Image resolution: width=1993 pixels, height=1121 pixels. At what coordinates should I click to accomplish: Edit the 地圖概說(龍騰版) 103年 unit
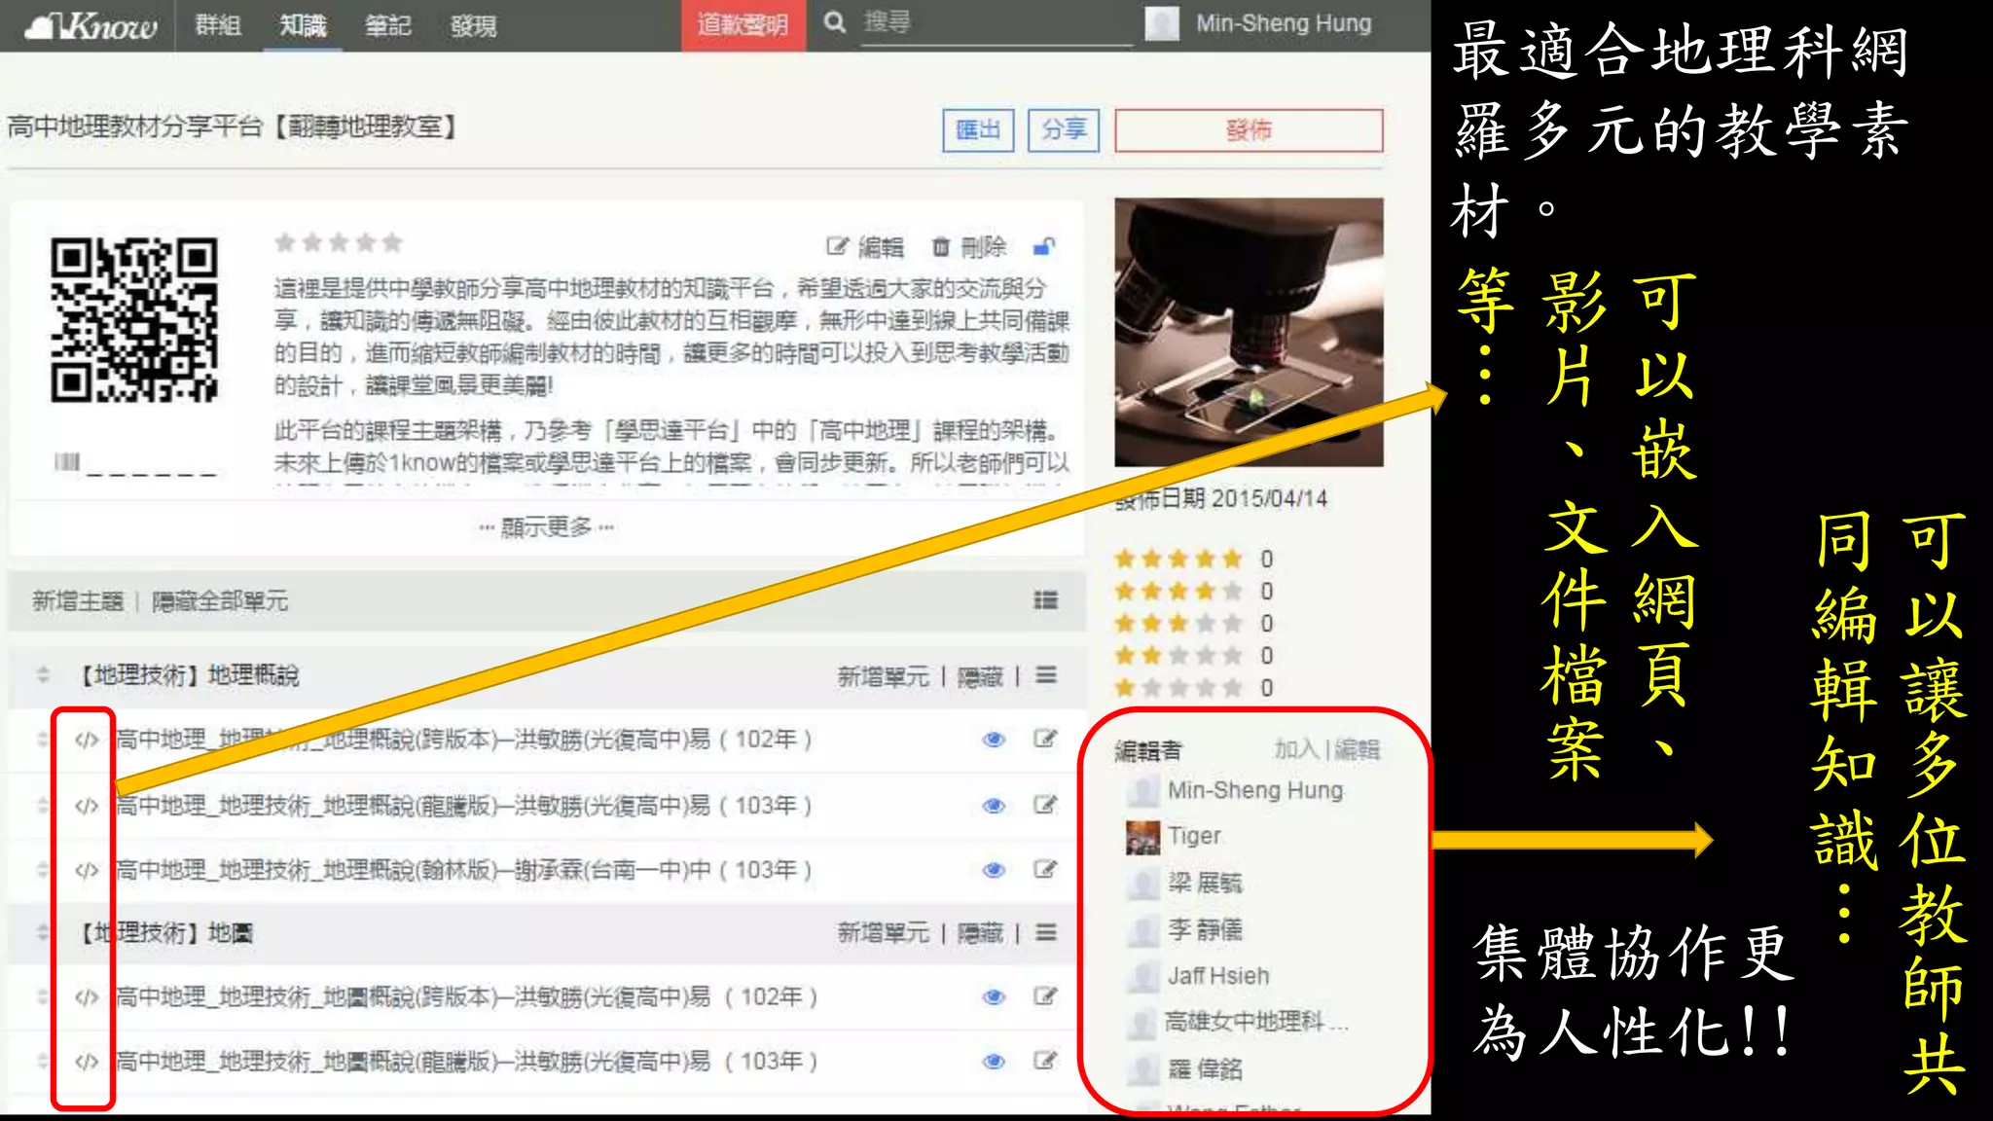(1045, 1061)
